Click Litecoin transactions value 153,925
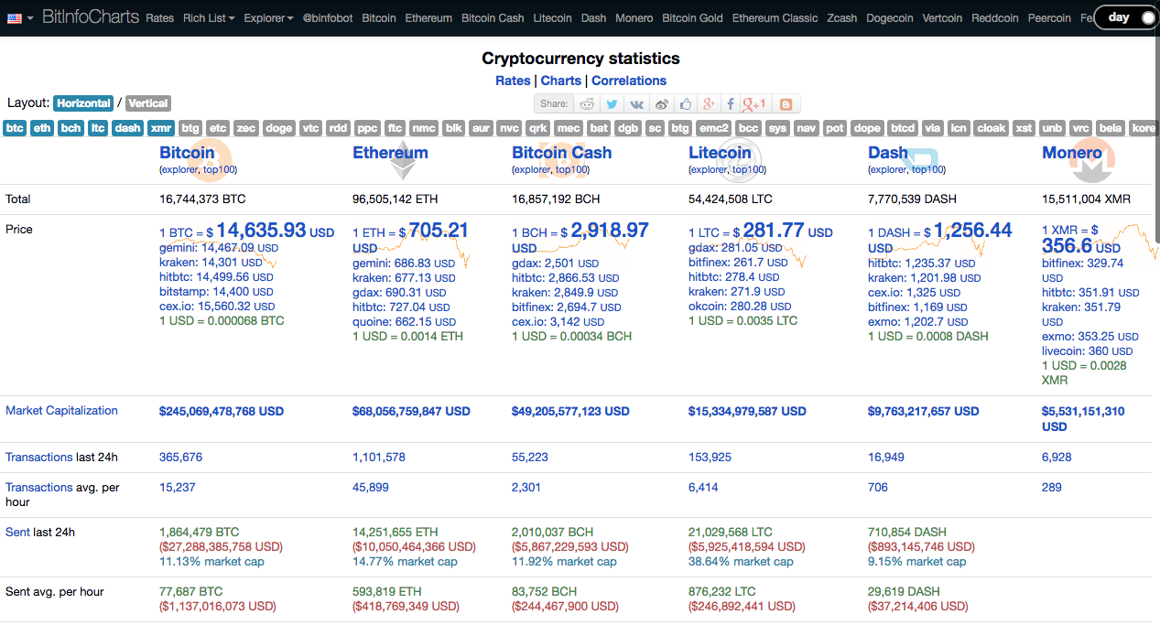 (x=710, y=457)
